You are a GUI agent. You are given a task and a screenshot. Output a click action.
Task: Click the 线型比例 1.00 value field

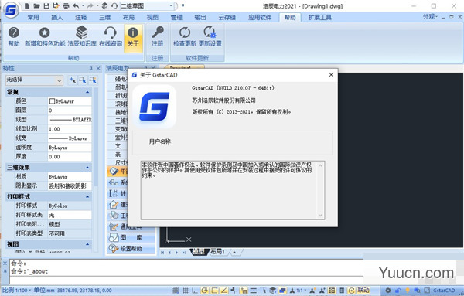(70, 129)
